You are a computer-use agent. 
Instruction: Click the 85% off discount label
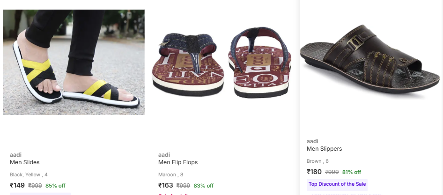coord(55,185)
